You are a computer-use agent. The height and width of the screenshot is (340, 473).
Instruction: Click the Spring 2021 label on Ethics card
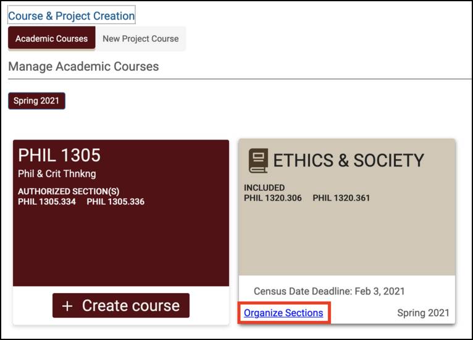(423, 313)
